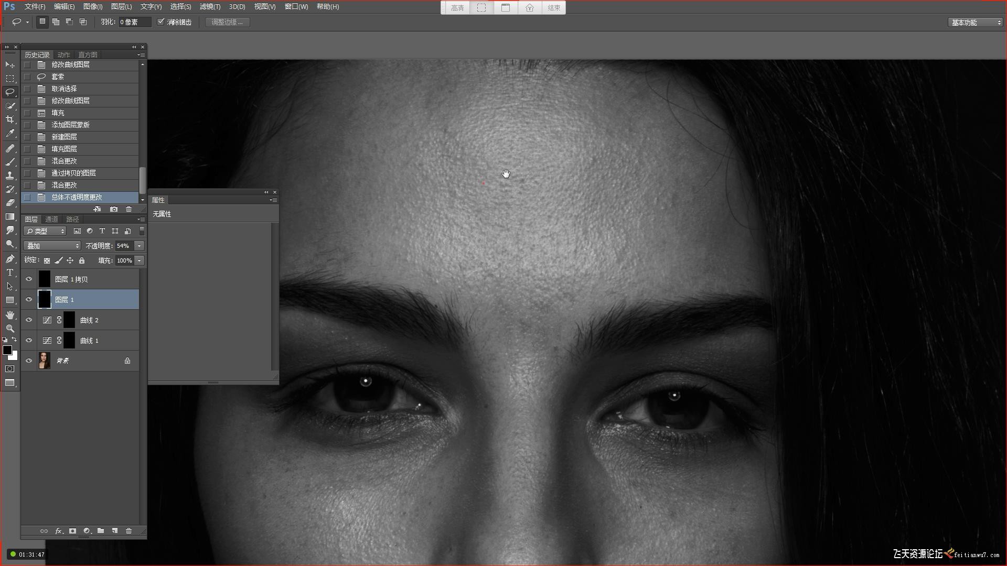The image size is (1007, 566).
Task: Hide 图层 1 layer visibility
Action: coord(29,300)
